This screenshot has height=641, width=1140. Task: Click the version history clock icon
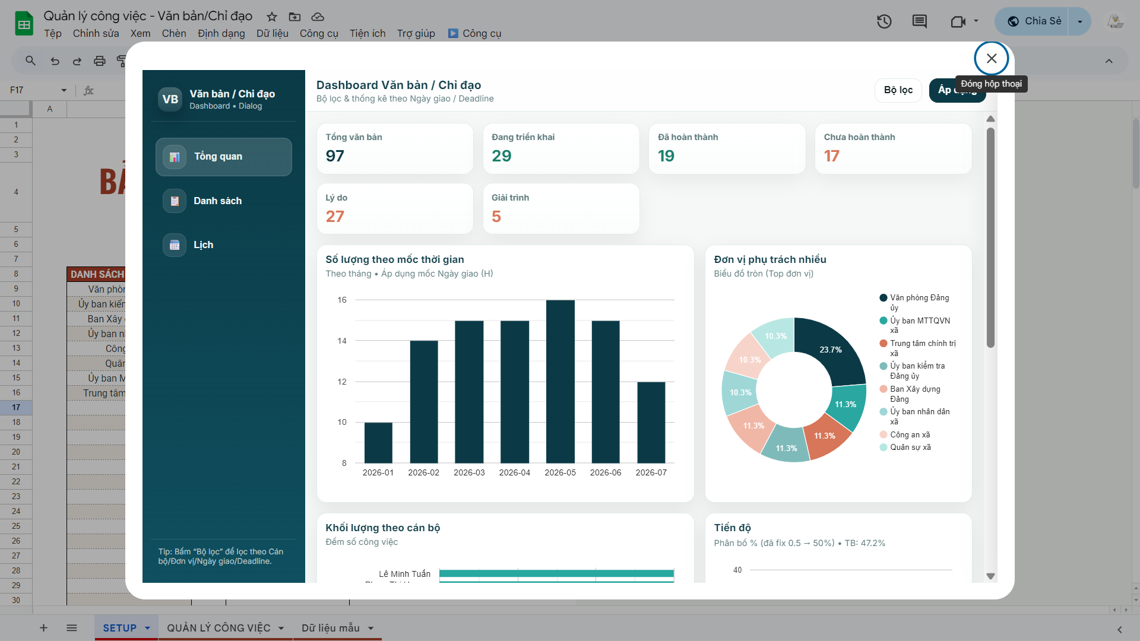(x=884, y=22)
